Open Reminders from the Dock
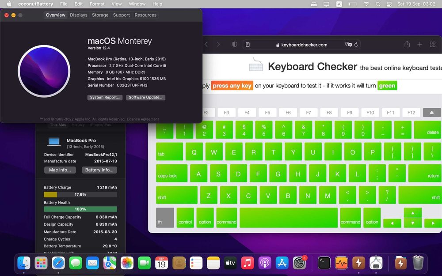This screenshot has width=442, height=276. click(x=196, y=263)
